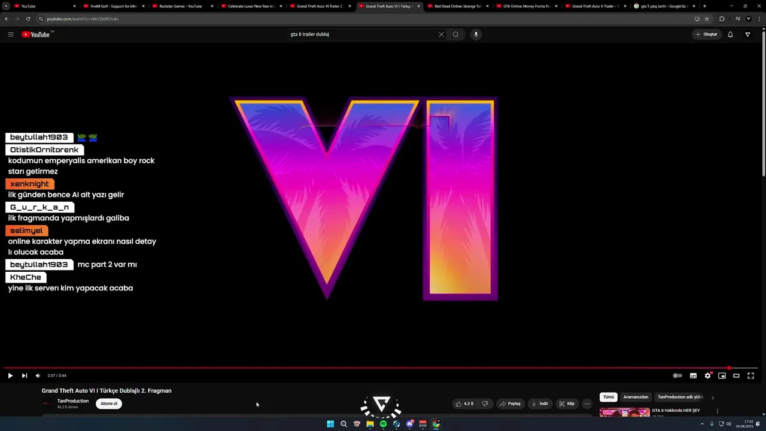Open Discord from the taskbar
The height and width of the screenshot is (431, 766).
[410, 424]
